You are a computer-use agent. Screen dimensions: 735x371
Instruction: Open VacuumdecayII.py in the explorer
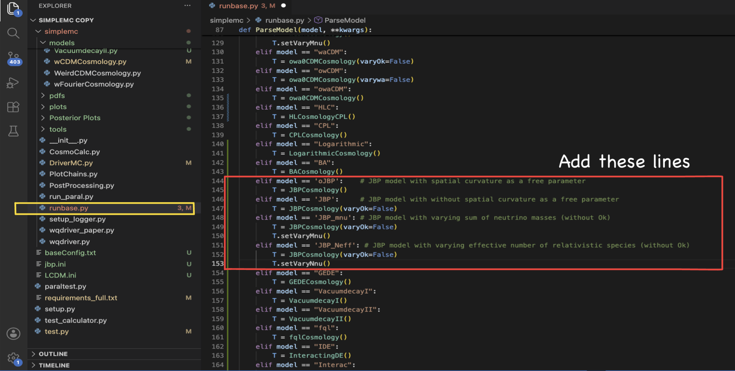coord(86,51)
